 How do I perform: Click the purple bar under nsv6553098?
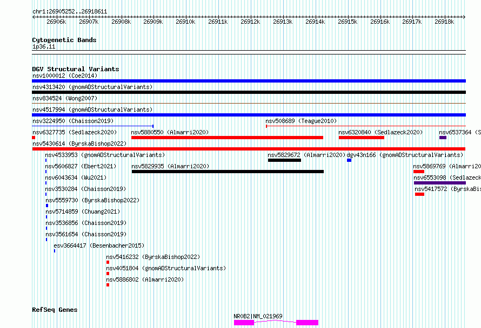440,183
